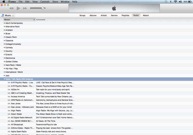
Task: Expand the Jazz stream category
Action: coord(4,75)
